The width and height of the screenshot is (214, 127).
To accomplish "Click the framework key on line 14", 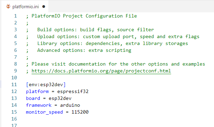I will [39, 105].
